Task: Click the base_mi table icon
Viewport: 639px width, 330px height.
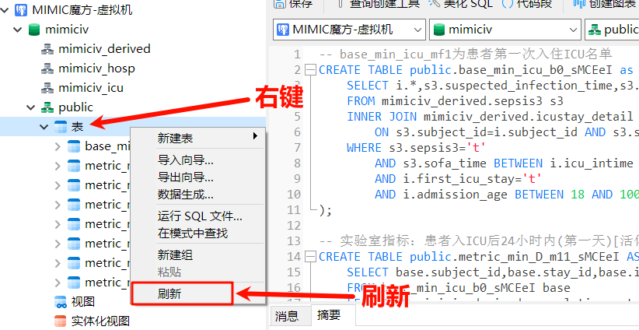Action: (x=74, y=146)
